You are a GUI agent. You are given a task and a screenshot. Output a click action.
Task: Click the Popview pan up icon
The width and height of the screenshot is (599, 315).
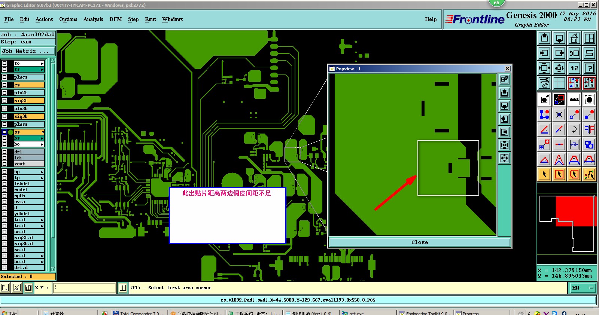coord(505,93)
